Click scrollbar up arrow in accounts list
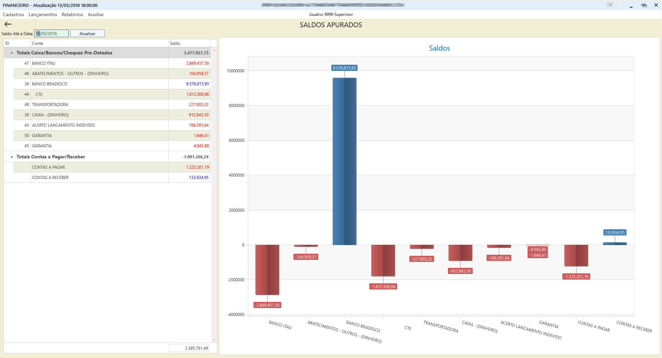 pos(214,50)
